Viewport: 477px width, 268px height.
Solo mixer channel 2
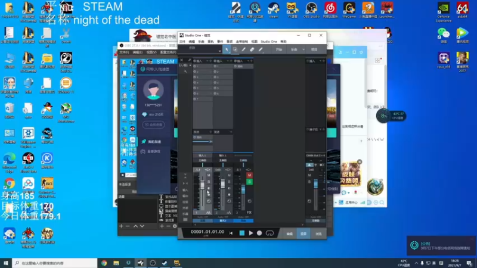click(x=229, y=182)
